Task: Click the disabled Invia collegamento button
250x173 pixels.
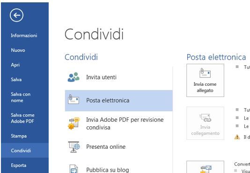Action: click(205, 123)
